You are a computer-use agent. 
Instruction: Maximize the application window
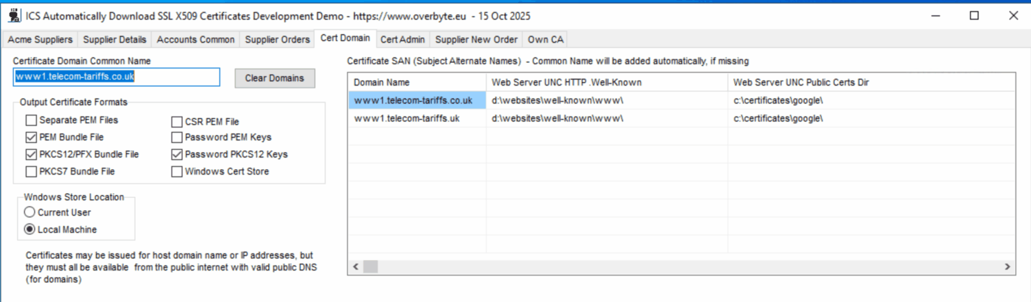tap(974, 16)
